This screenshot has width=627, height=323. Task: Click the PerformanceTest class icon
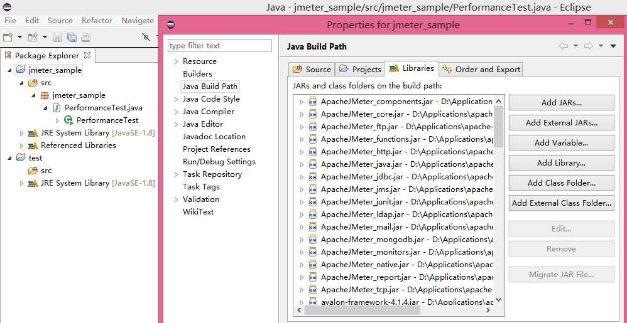point(68,120)
